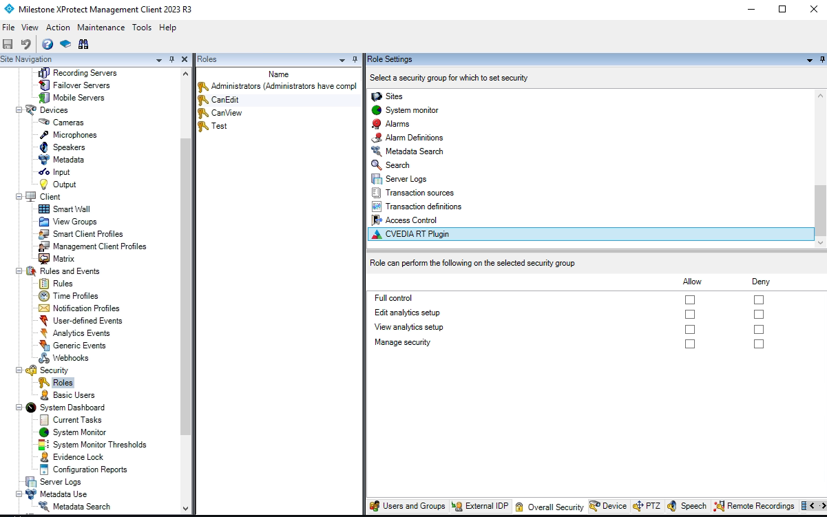
Task: Open the Maintenance menu
Action: [x=101, y=28]
